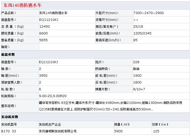Image resolution: width=191 pixels, height=136 pixels.
Task: Click the red title 东风145消防洒水车
Action: tap(23, 5)
